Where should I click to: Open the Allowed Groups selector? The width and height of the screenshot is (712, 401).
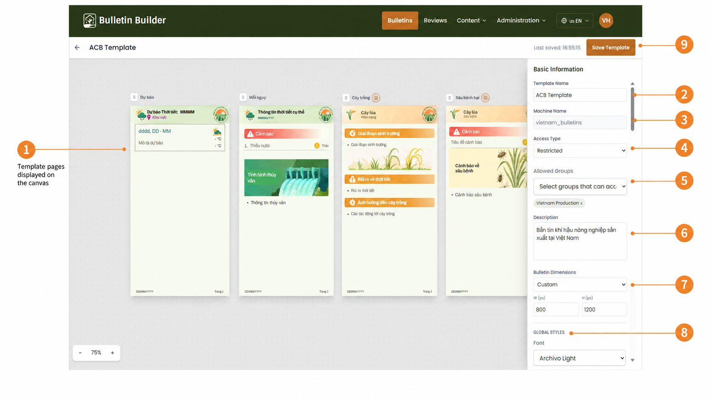pos(580,186)
